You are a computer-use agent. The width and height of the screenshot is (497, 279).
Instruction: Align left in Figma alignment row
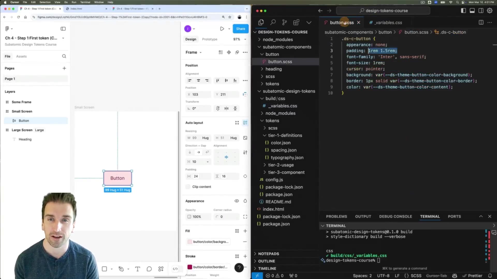pyautogui.click(x=190, y=81)
